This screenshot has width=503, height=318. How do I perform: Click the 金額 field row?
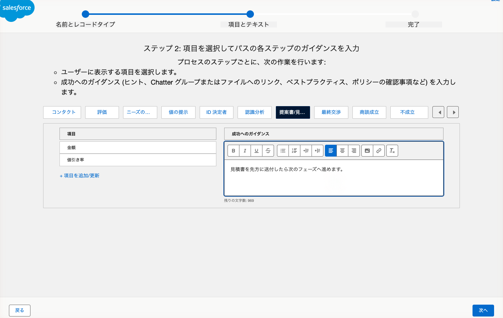(138, 148)
